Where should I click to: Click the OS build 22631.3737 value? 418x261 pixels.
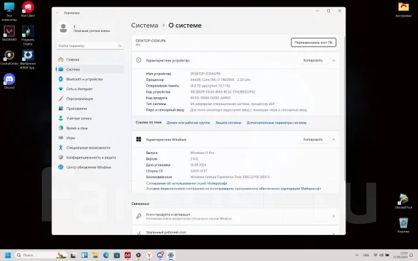pos(199,171)
